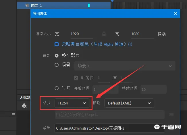The height and width of the screenshot is (135, 187).
Task: Click the 帧范围 start frame field
Action: pyautogui.click(x=104, y=78)
